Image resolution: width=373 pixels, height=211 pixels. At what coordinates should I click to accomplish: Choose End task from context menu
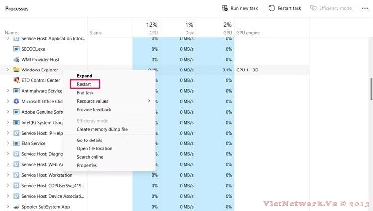point(85,93)
